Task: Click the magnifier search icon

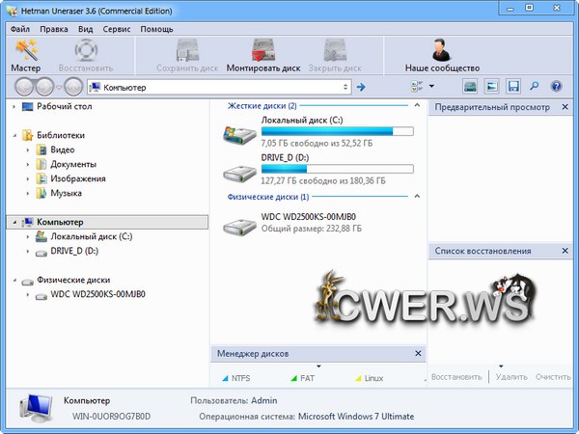Action: (535, 87)
